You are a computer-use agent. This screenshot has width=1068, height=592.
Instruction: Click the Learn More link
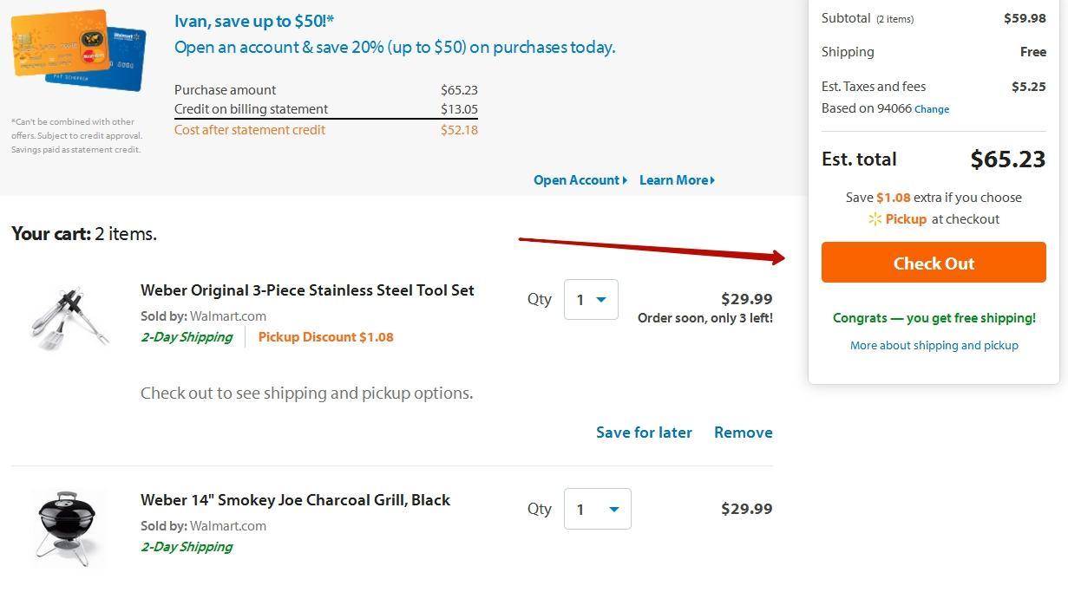(x=673, y=180)
